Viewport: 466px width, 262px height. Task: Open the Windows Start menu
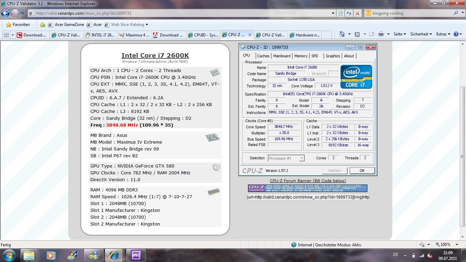(9, 255)
